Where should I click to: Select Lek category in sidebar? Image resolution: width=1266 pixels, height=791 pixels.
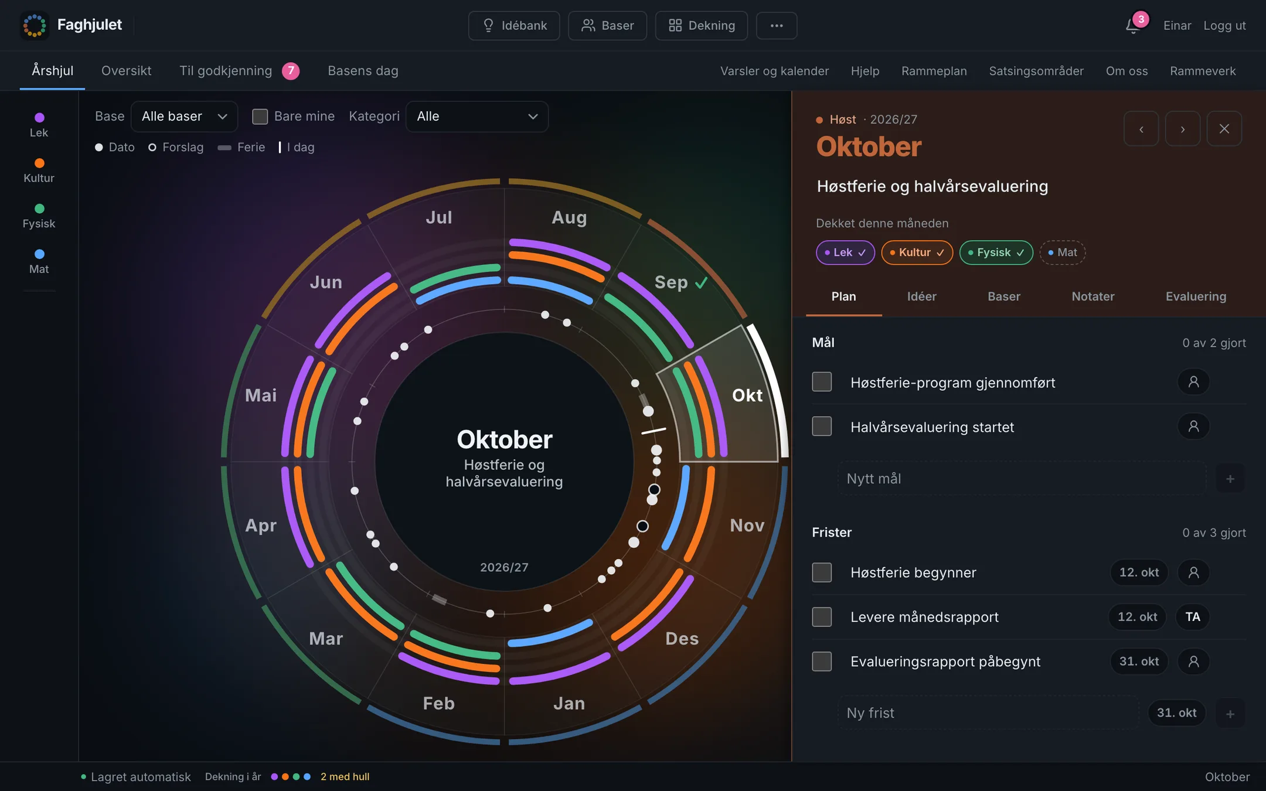pos(39,125)
